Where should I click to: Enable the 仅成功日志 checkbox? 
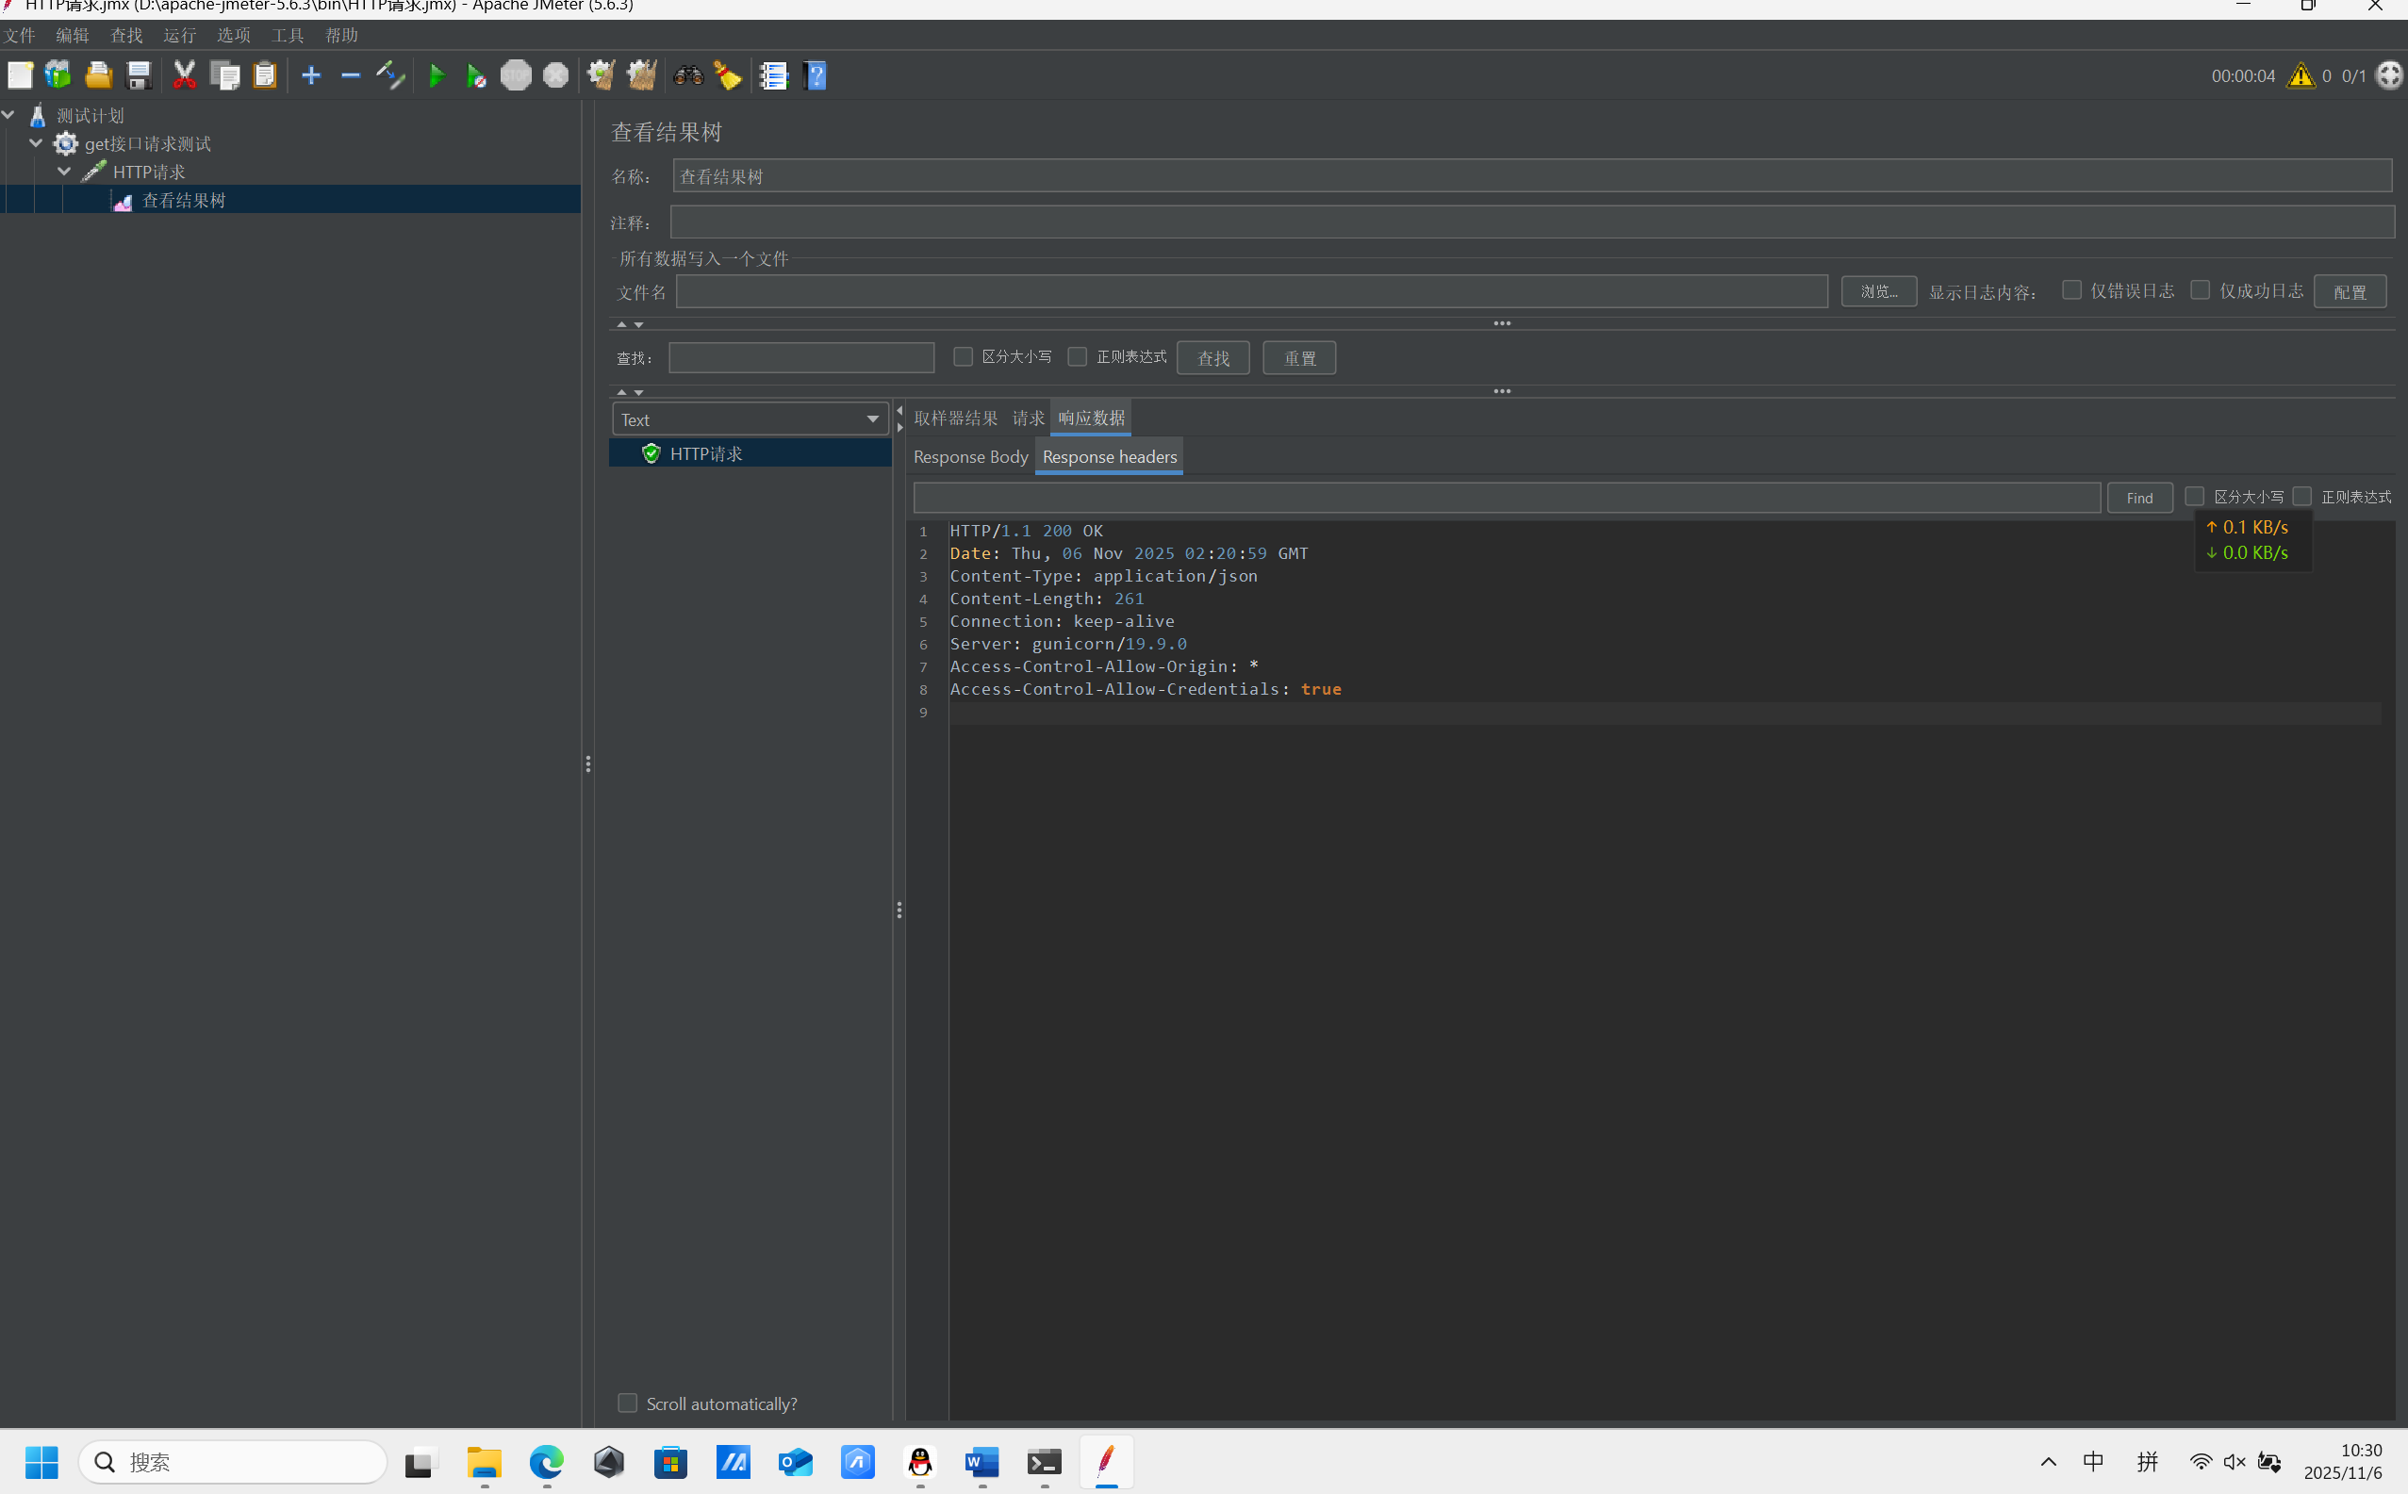point(2201,290)
